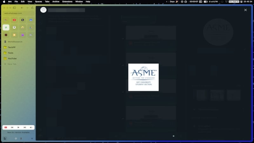Image resolution: width=254 pixels, height=143 pixels.
Task: Switch to the first space dot icon
Action: [x=16, y=139]
